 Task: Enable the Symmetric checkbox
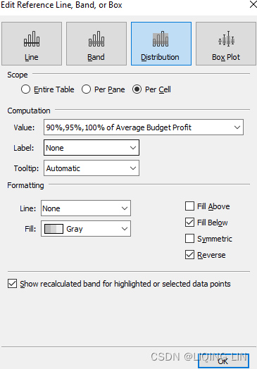[189, 239]
